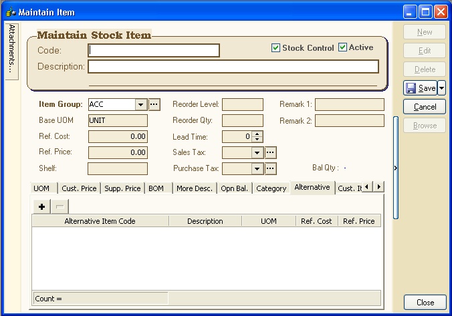452x316 pixels.
Task: Toggle the Stock Control checkbox
Action: [x=275, y=48]
